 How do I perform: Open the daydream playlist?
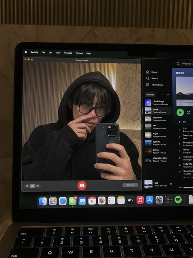pyautogui.click(x=158, y=119)
